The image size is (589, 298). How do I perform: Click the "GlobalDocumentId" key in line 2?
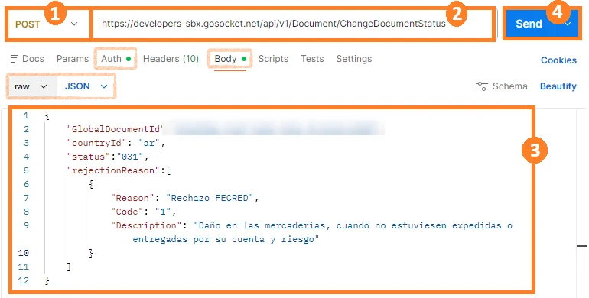click(115, 129)
